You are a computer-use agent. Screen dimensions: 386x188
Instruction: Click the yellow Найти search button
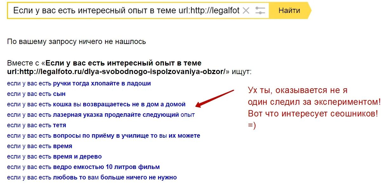pyautogui.click(x=290, y=10)
